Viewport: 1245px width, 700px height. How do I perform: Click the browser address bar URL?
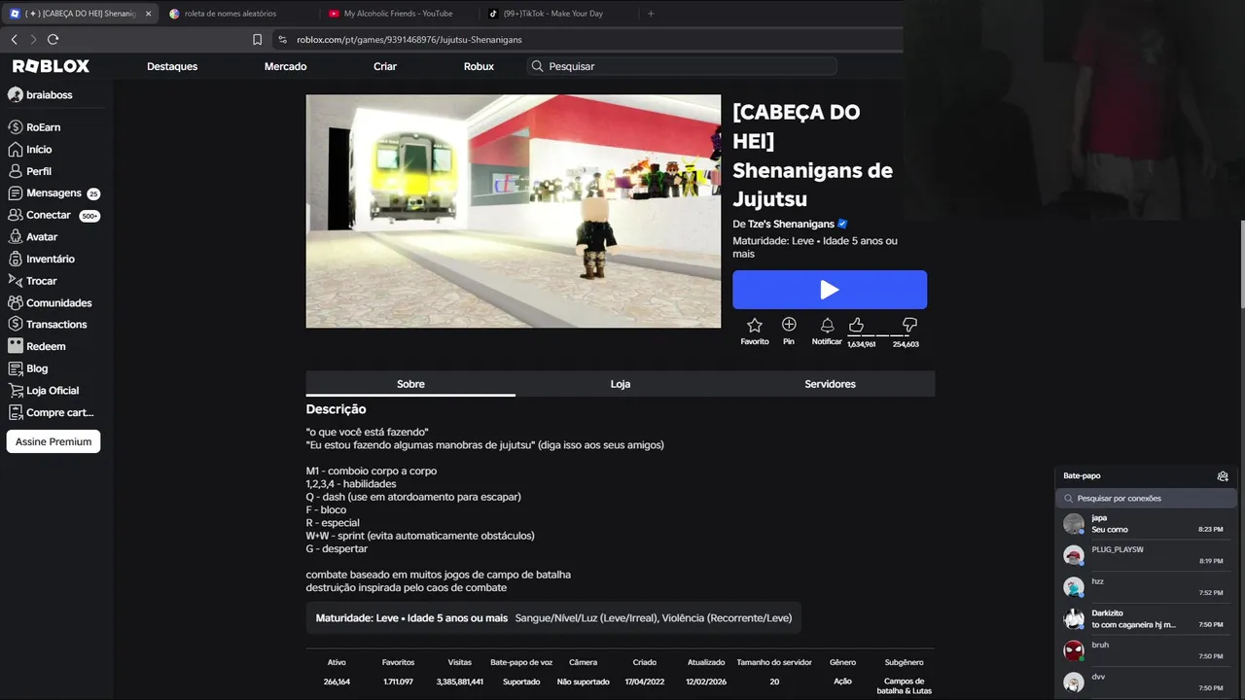(x=409, y=40)
